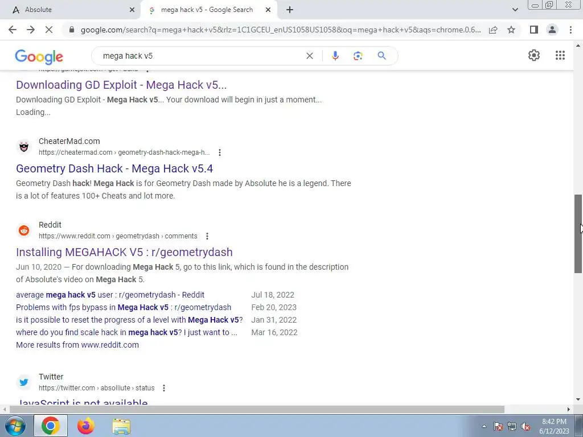The image size is (583, 437).
Task: Click the scroll right arrow
Action: click(x=569, y=410)
